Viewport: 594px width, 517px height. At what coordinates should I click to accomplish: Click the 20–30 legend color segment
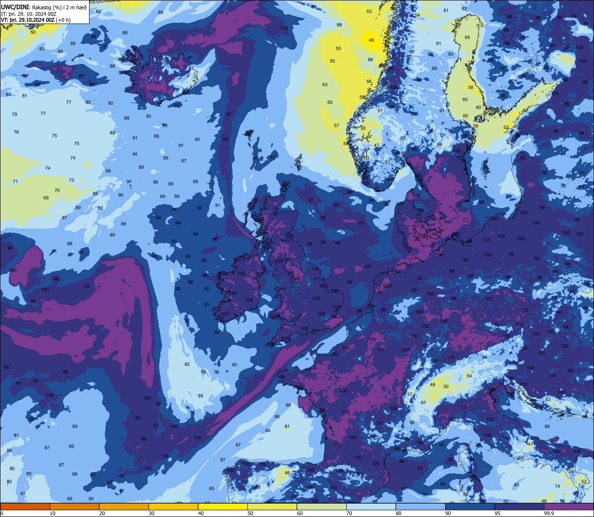(124, 506)
